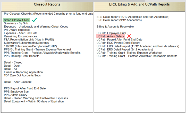Open PPS/GL Training Grant - Trainee Expense Worksheet
The height and width of the screenshot is (113, 186).
click(37, 49)
